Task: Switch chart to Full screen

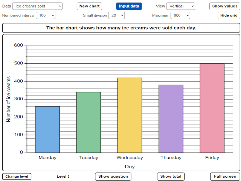Action: 225,176
